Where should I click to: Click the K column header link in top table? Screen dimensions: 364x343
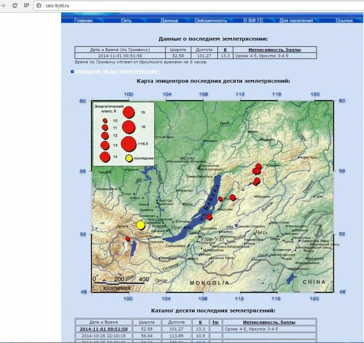point(225,50)
